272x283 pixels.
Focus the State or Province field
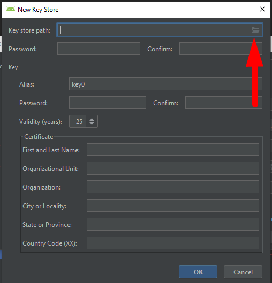click(x=173, y=224)
